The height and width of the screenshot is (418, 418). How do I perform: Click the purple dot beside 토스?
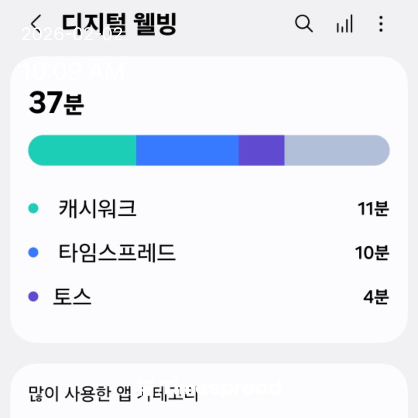(34, 297)
